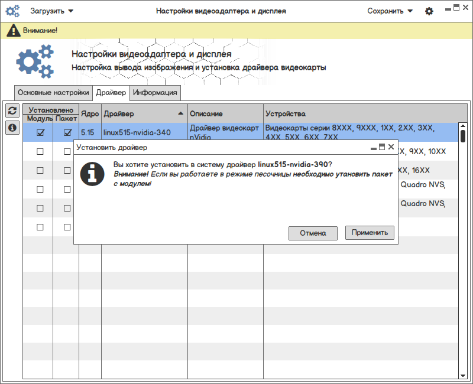The width and height of the screenshot is (473, 384).
Task: Close the Установить драйвер dialog
Action: [x=391, y=147]
